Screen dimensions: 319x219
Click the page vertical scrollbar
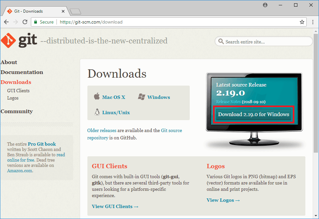pos(316,93)
